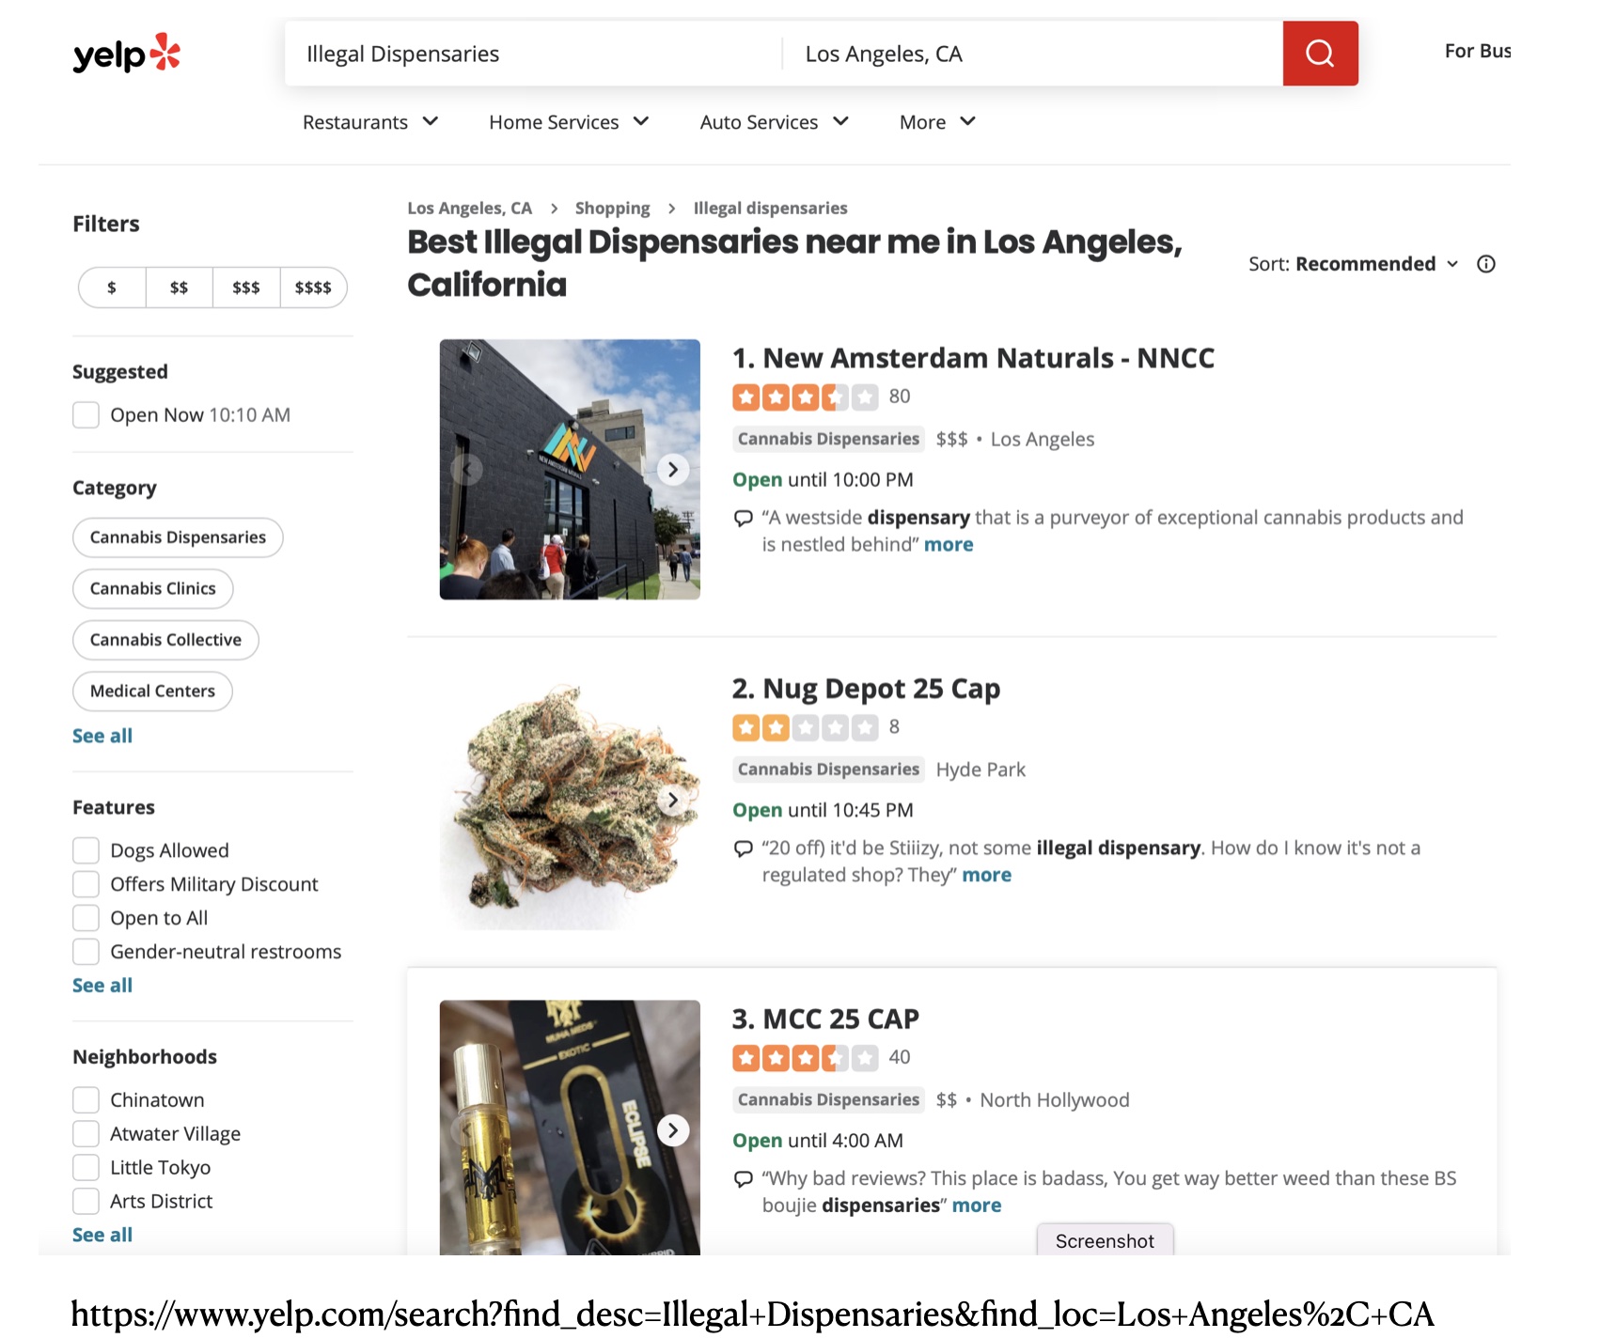Open the Home Services menu

(x=569, y=122)
